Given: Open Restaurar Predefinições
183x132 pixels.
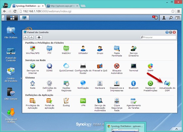Looking at the screenshot, I should [150, 86].
